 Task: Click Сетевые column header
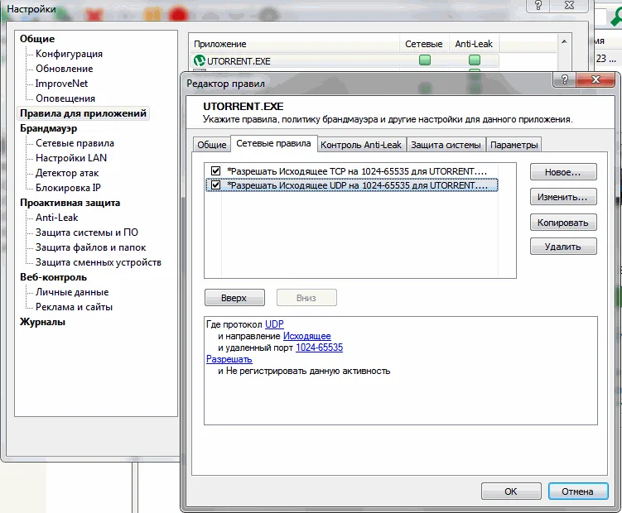click(x=424, y=44)
